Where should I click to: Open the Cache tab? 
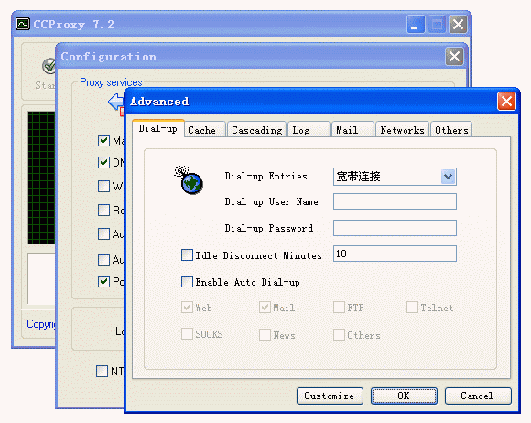(205, 130)
